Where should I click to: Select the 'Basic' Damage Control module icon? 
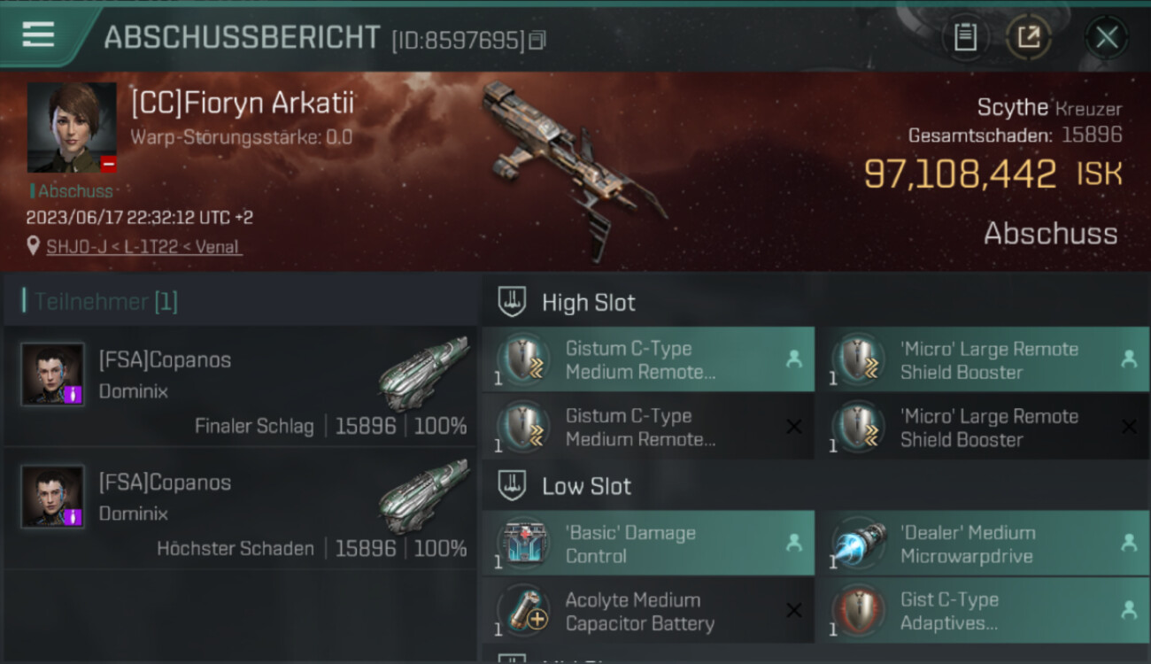525,544
